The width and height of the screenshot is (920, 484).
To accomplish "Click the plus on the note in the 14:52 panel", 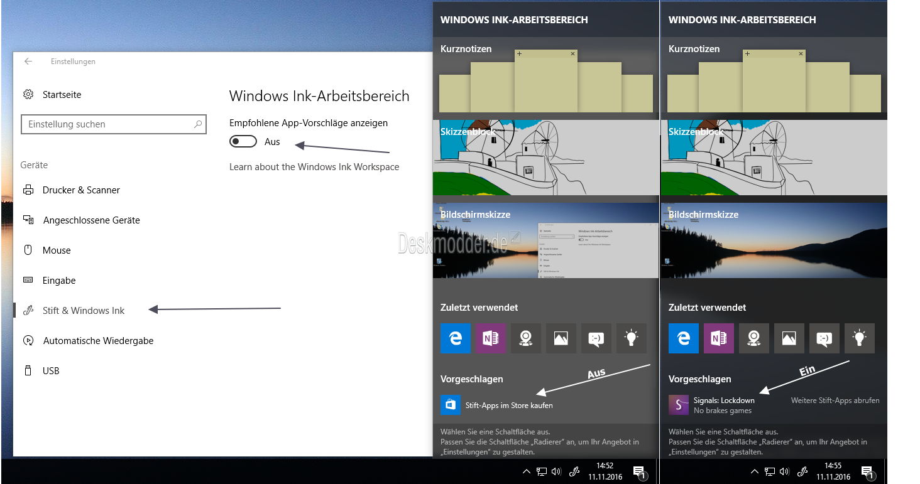I will tap(520, 54).
